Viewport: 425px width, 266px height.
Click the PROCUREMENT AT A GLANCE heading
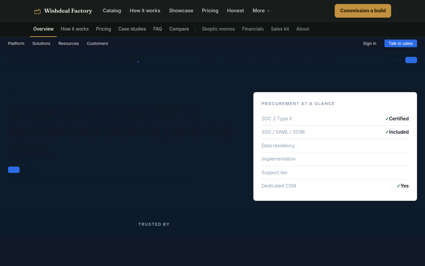298,104
